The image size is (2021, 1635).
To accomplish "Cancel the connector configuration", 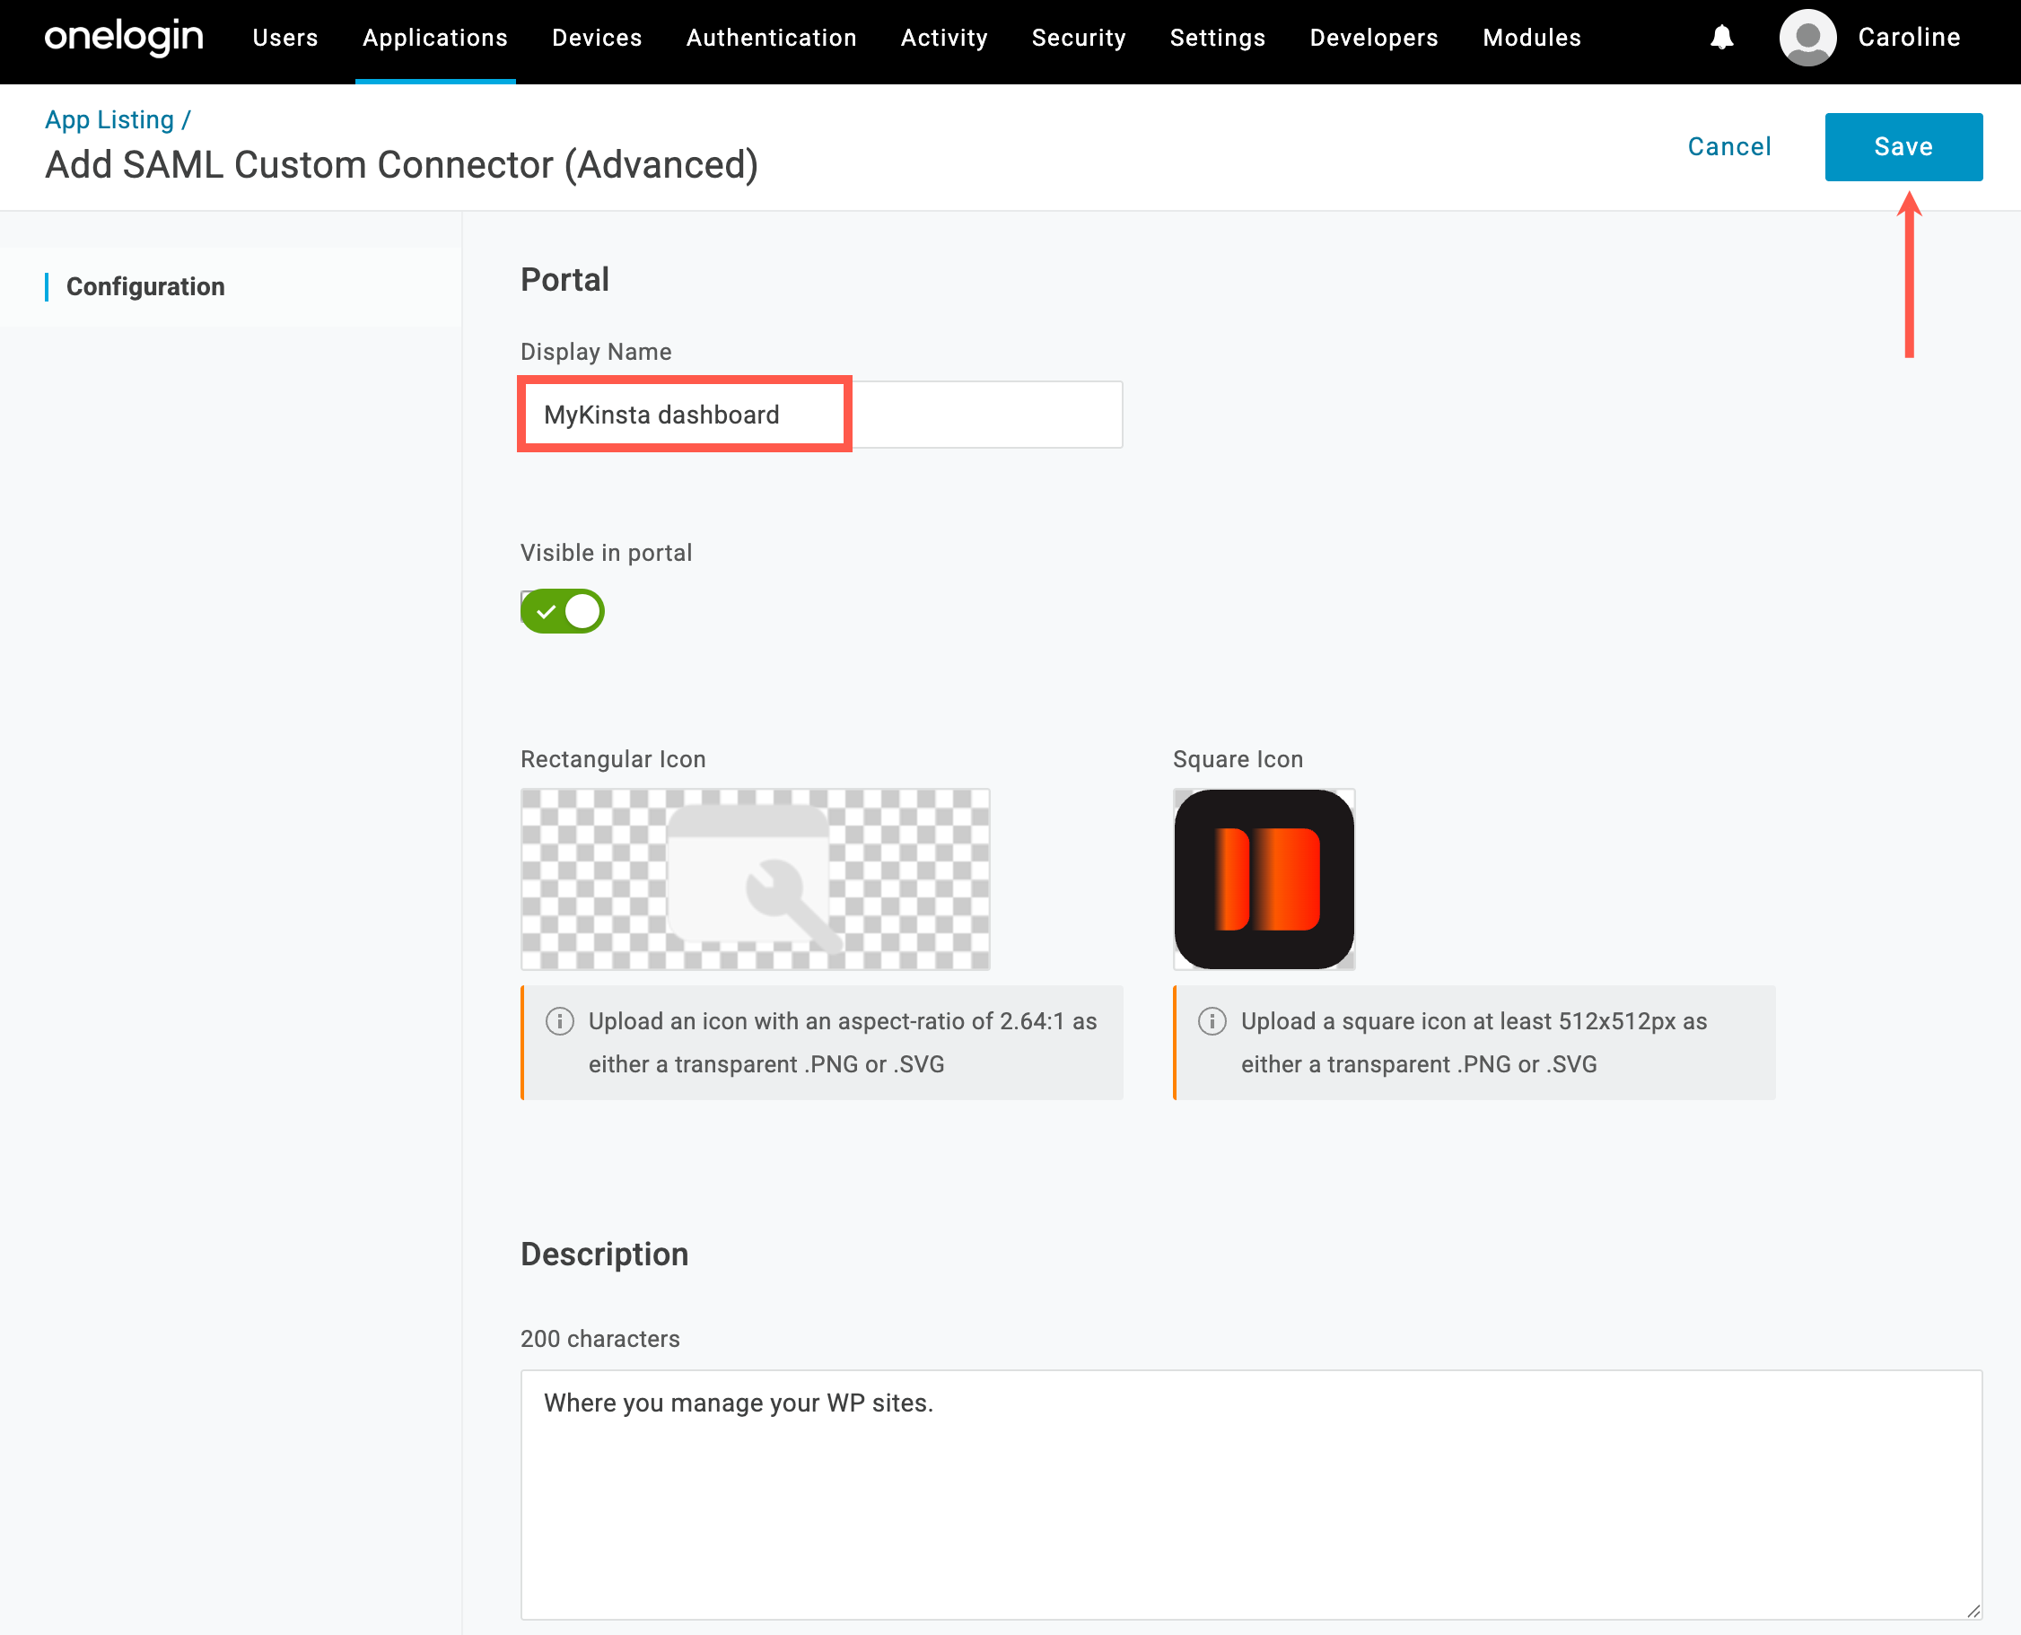I will point(1729,147).
